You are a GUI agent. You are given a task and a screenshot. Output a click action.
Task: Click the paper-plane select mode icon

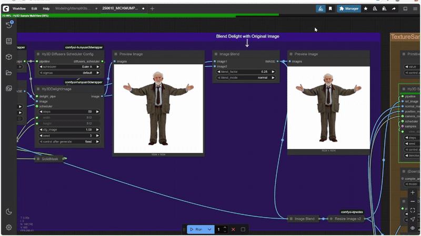413,219
